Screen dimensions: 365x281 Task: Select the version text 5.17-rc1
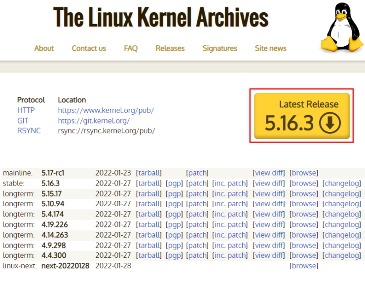click(53, 173)
